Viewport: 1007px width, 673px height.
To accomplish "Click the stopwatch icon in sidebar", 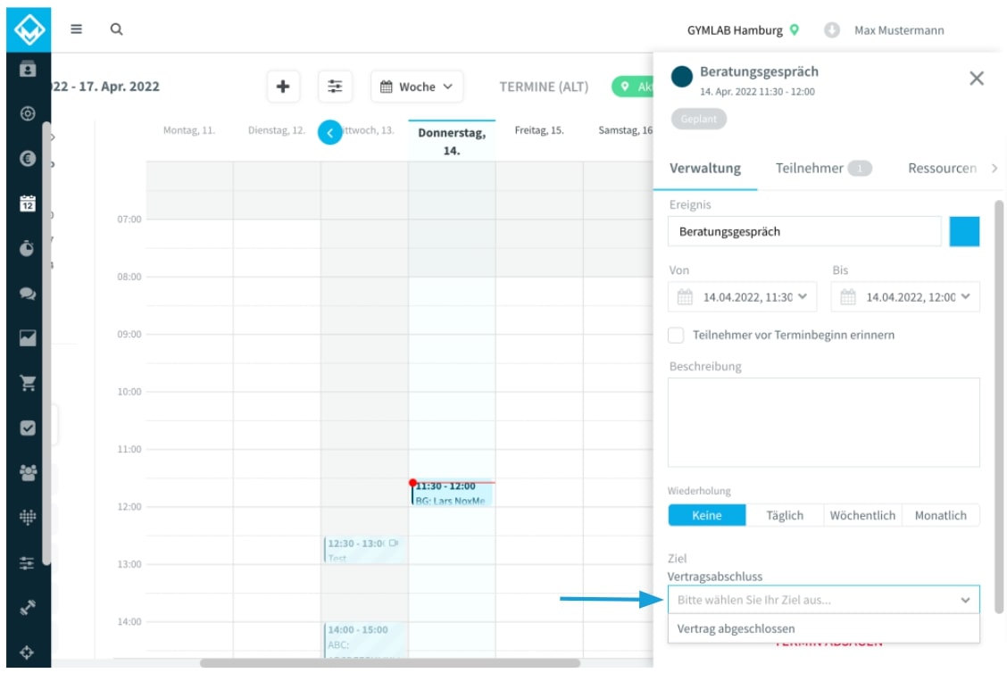I will click(27, 249).
